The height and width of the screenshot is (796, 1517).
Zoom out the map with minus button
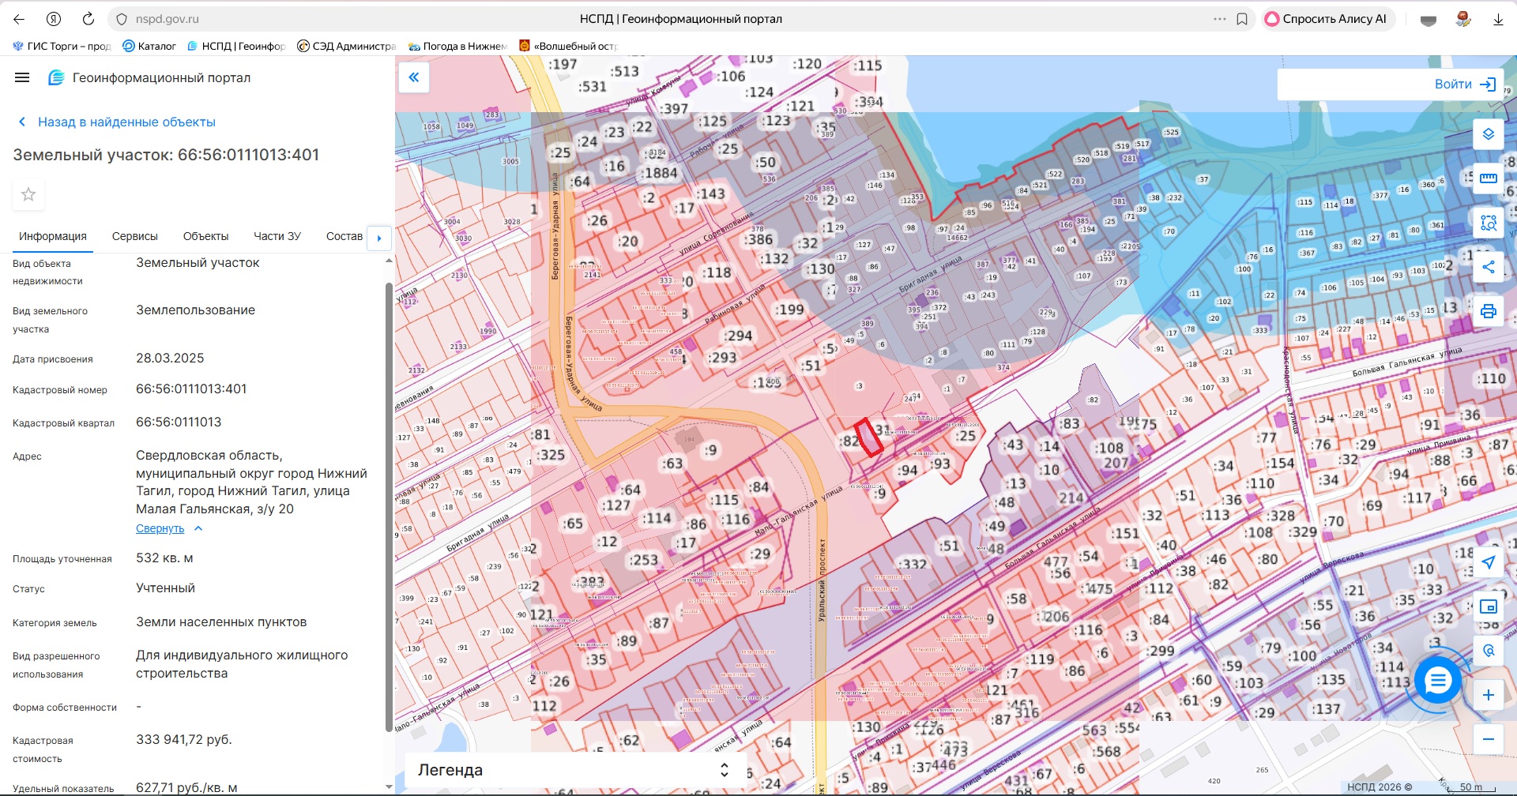(x=1488, y=739)
